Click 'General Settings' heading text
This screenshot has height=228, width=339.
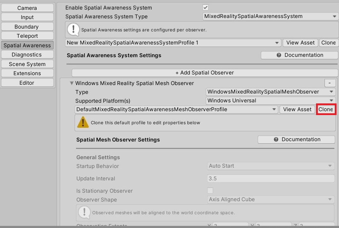click(x=98, y=157)
